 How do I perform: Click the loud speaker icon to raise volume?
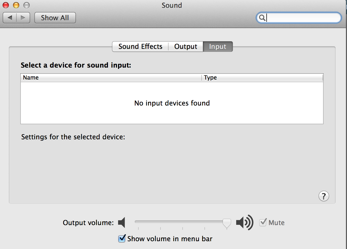(x=244, y=222)
